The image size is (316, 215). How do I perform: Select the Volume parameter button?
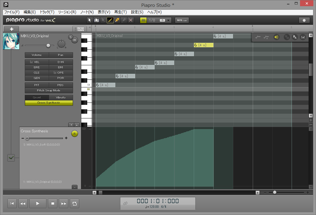click(37, 55)
